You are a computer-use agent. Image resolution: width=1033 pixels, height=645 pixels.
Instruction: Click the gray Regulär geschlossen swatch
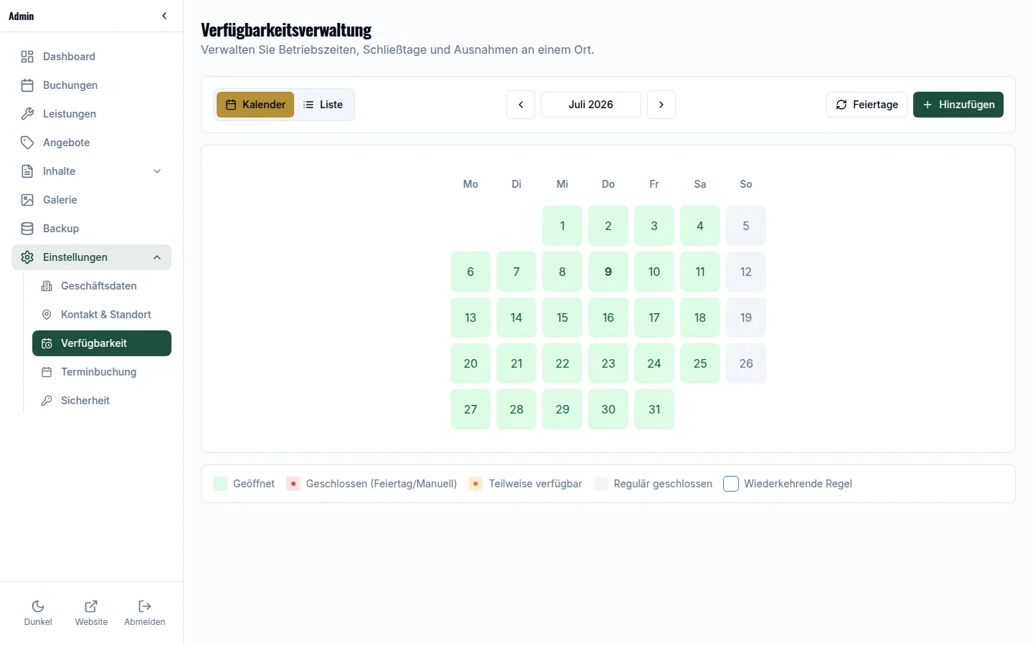(x=601, y=484)
